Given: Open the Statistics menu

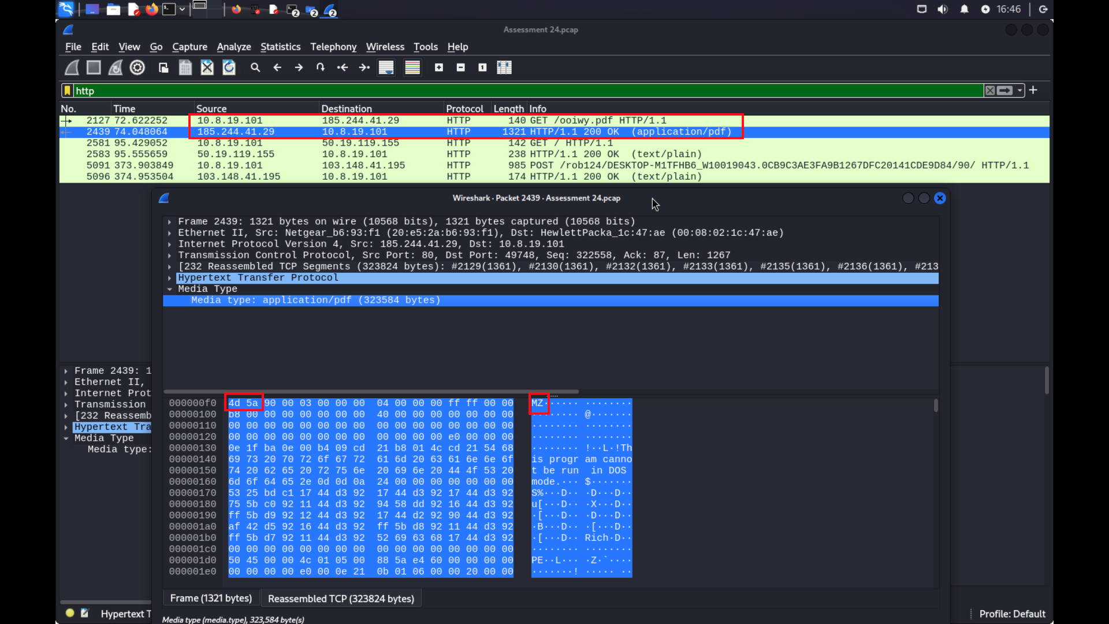Looking at the screenshot, I should pos(280,47).
